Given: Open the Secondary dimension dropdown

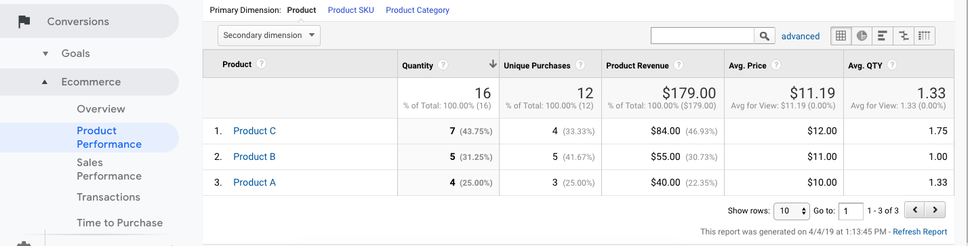Looking at the screenshot, I should 269,35.
